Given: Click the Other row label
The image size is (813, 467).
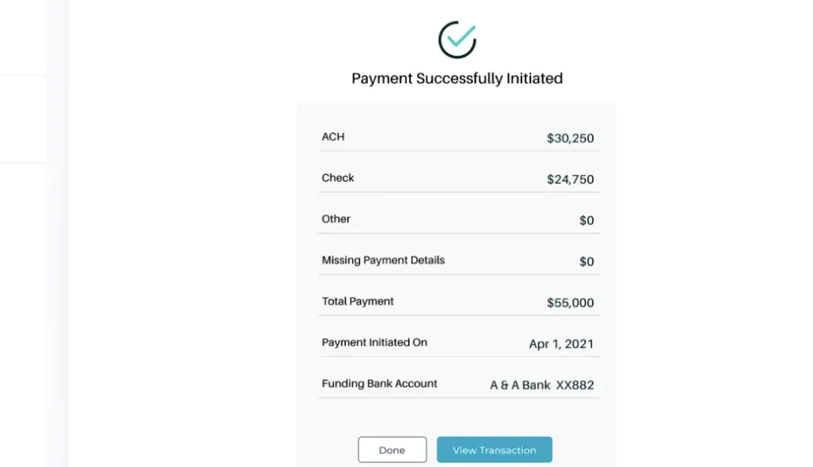Looking at the screenshot, I should coord(336,219).
